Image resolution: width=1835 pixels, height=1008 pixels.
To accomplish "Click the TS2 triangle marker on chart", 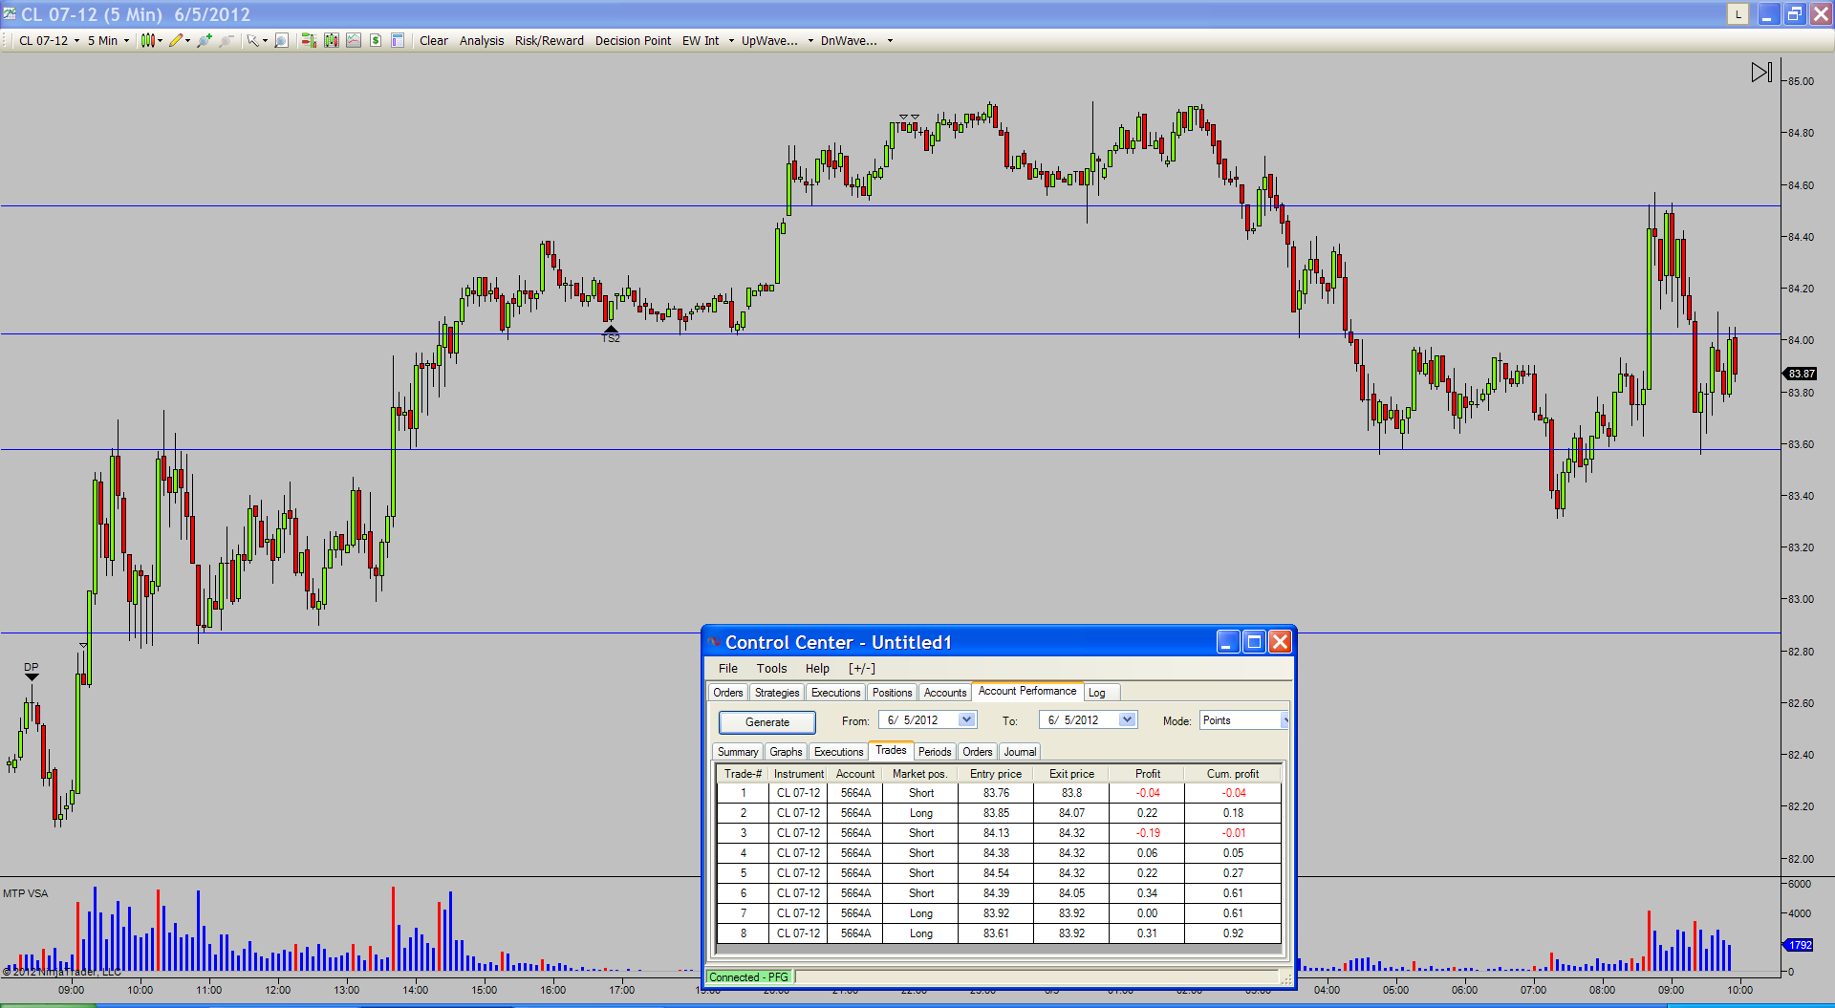I will click(x=611, y=329).
